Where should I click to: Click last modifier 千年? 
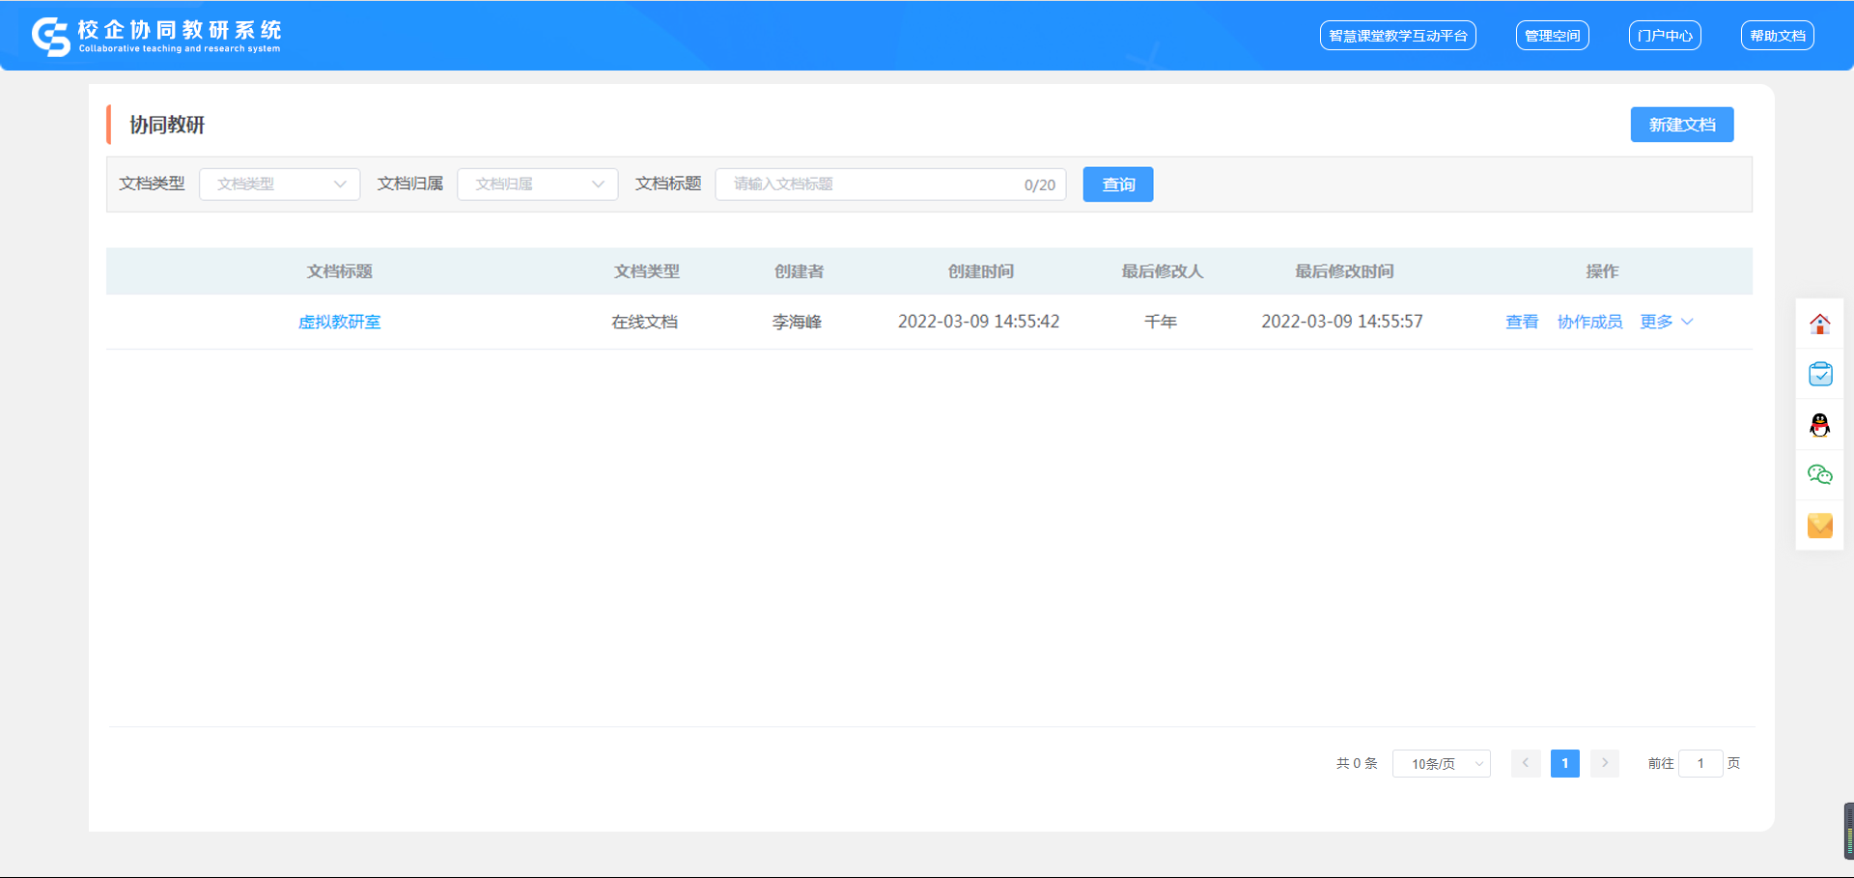pos(1161,322)
